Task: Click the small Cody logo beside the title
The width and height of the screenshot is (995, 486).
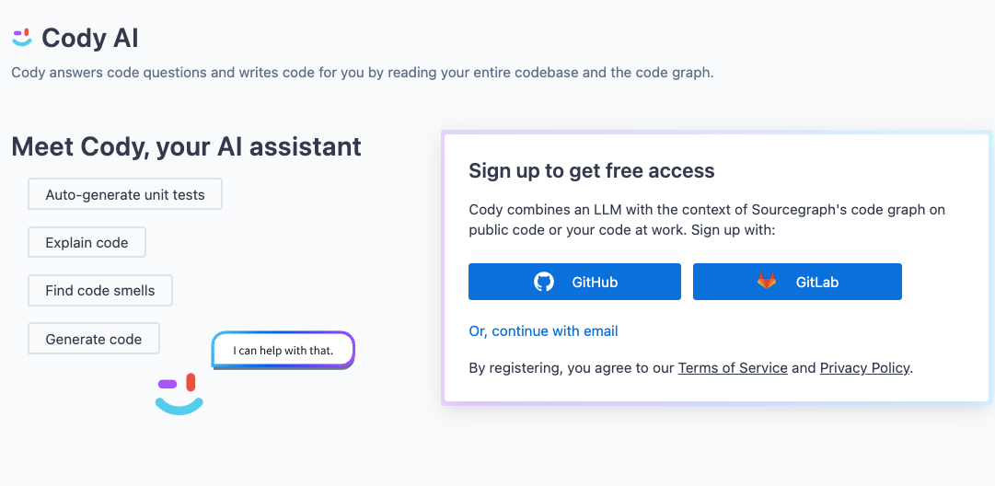Action: tap(22, 38)
